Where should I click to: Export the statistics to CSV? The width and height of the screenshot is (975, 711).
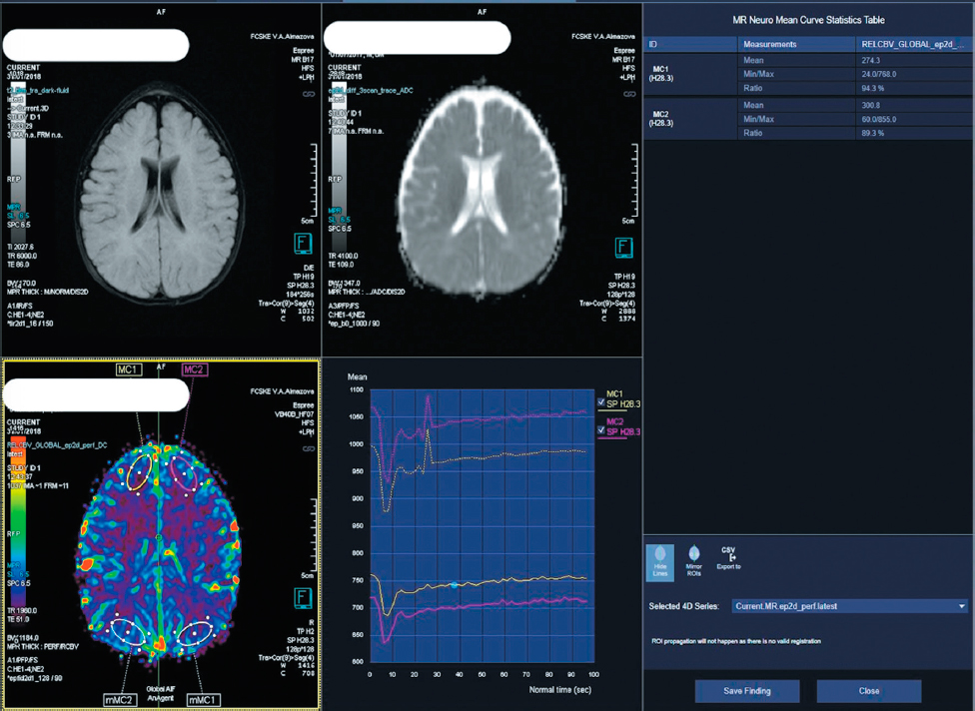[x=729, y=560]
